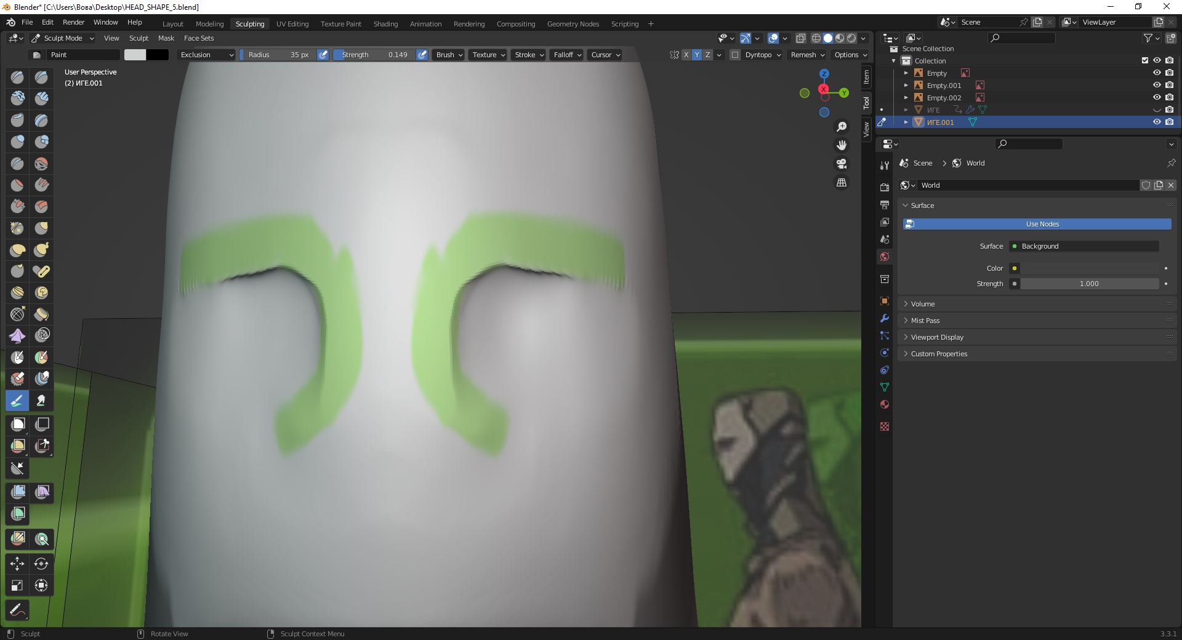Switch to rendered viewport shading

tap(851, 38)
